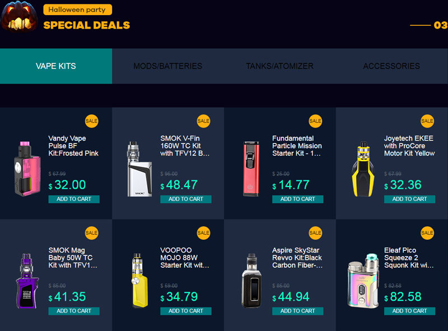Click the SALE badge on Joyetech EKEE
This screenshot has width=448, height=331.
(427, 121)
